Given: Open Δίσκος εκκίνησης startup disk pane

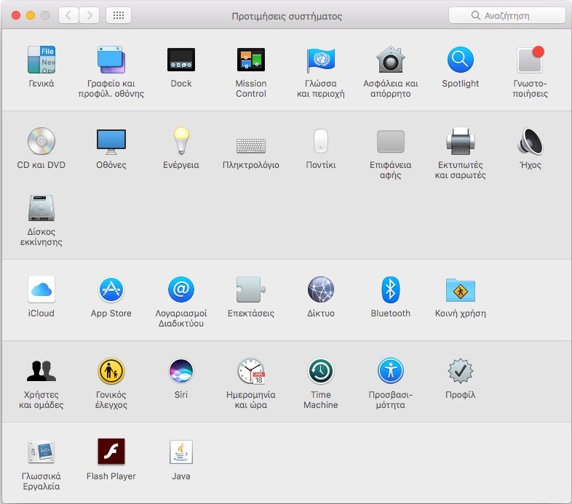Looking at the screenshot, I should pyautogui.click(x=41, y=208).
